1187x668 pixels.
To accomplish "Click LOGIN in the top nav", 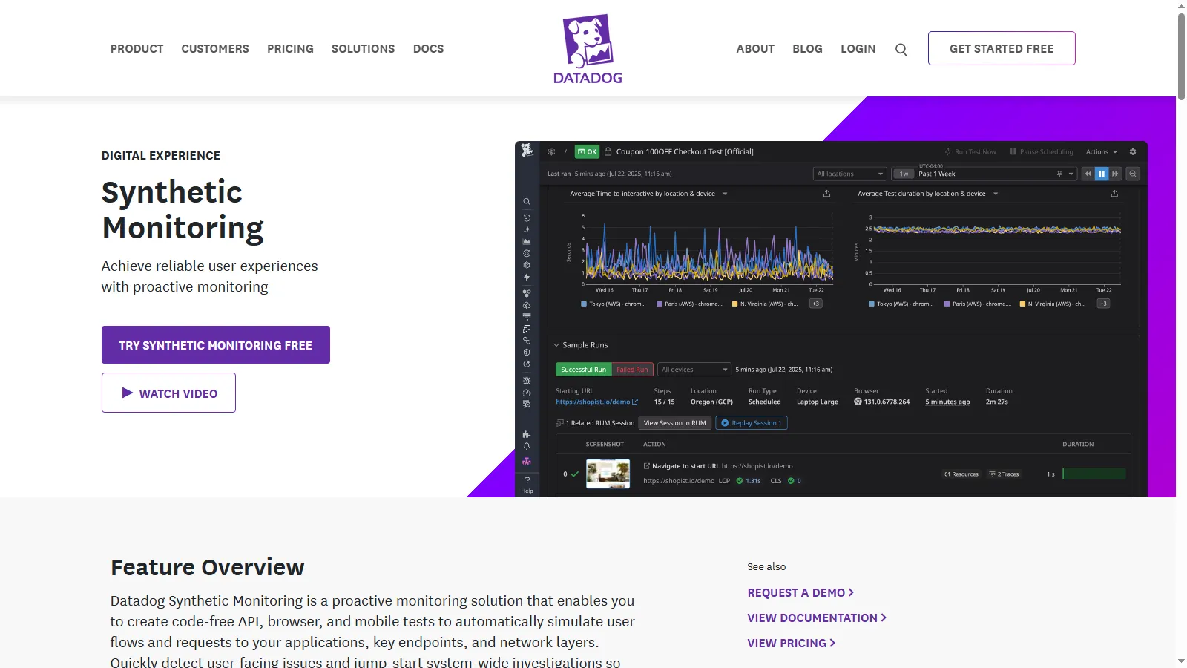I will click(858, 49).
